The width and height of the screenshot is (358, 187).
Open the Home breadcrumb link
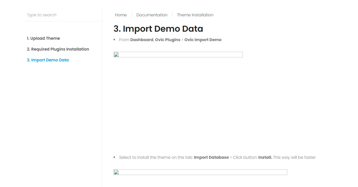click(x=121, y=15)
